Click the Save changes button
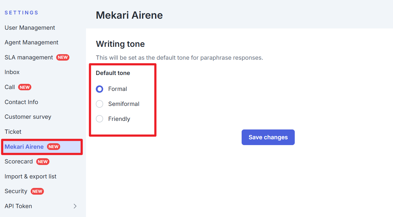Image resolution: width=393 pixels, height=217 pixels. point(268,137)
